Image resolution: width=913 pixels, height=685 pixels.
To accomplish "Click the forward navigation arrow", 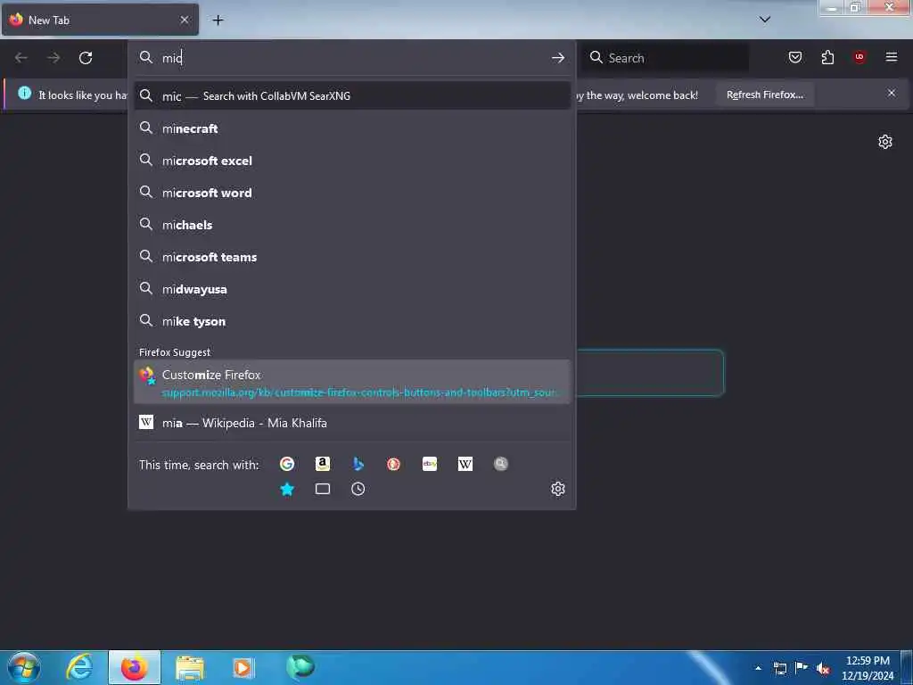I will 53,58.
